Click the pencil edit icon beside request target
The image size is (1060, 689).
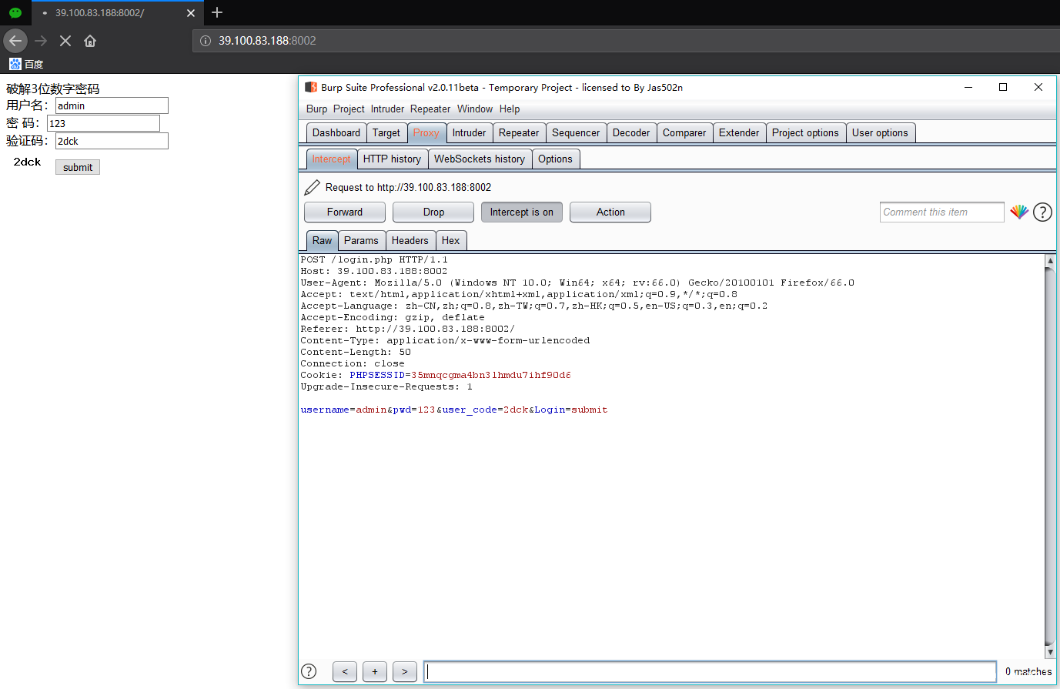[x=312, y=187]
